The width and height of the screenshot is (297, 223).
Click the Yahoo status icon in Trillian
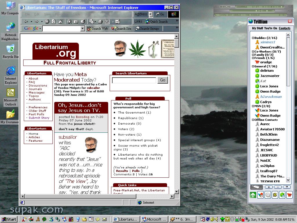coord(289,195)
